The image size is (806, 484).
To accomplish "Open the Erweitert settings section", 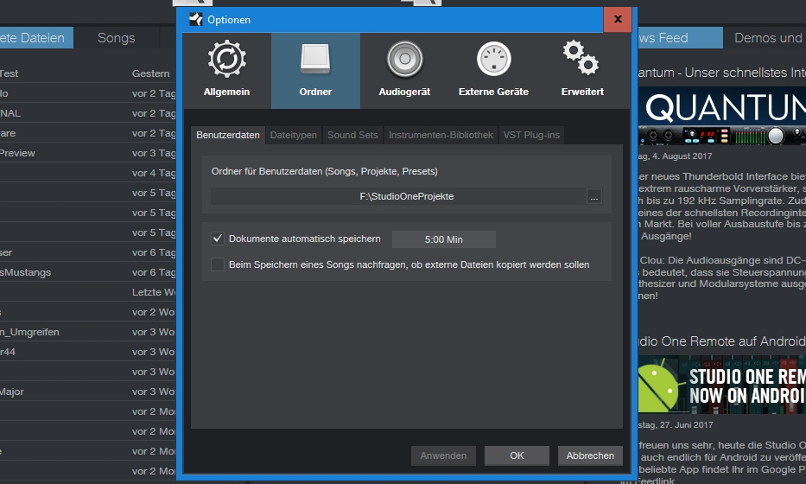I will (582, 71).
